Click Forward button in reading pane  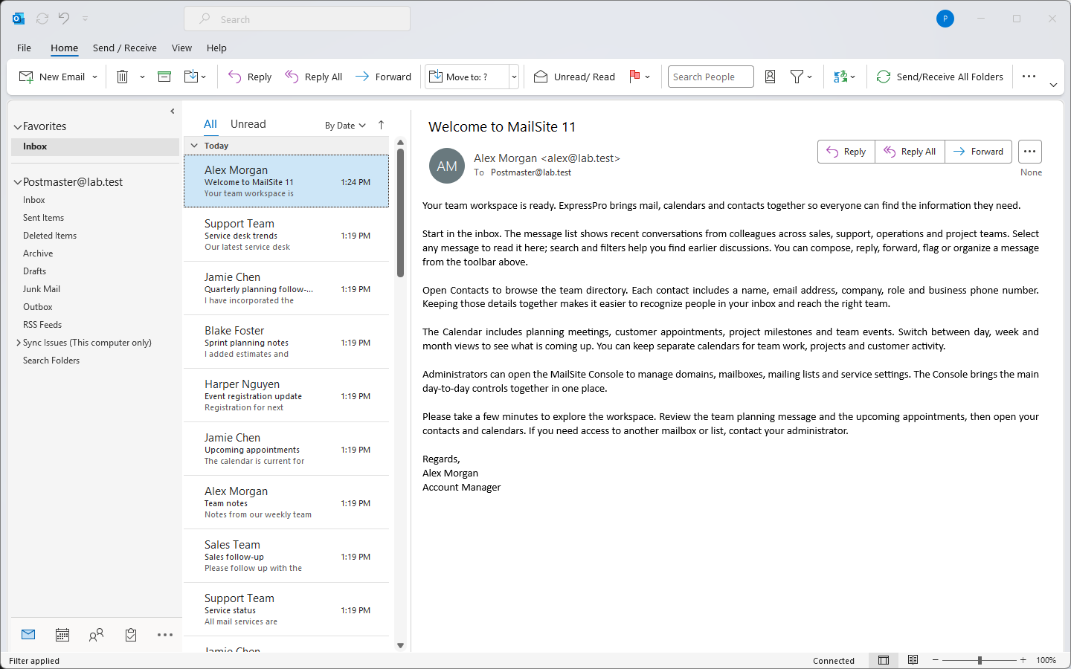[x=979, y=152]
